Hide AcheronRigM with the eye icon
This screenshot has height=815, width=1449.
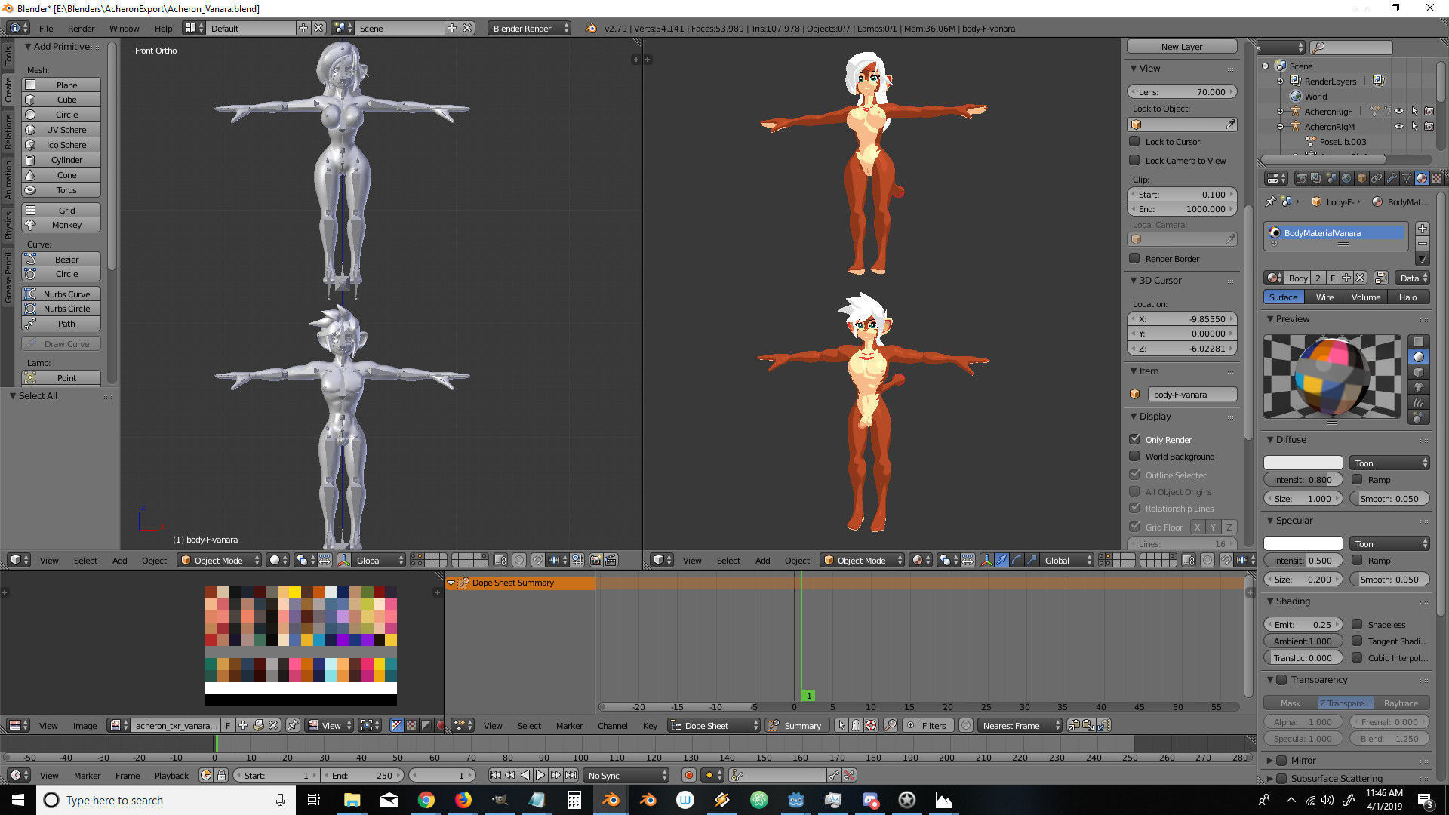pos(1398,126)
